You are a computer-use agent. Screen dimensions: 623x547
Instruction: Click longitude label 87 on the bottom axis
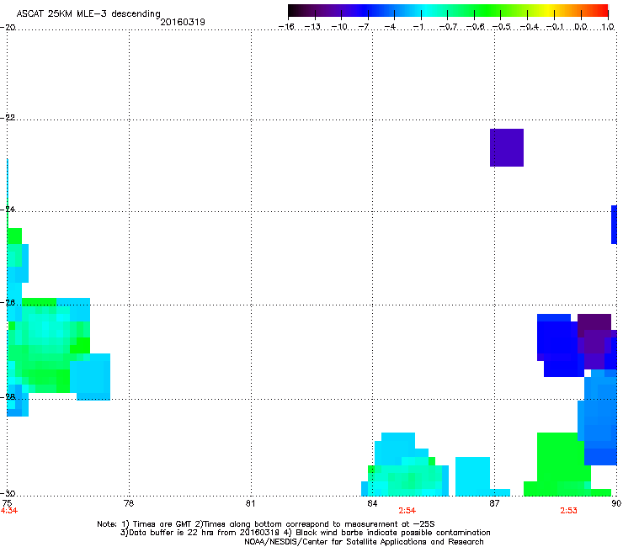coord(494,503)
